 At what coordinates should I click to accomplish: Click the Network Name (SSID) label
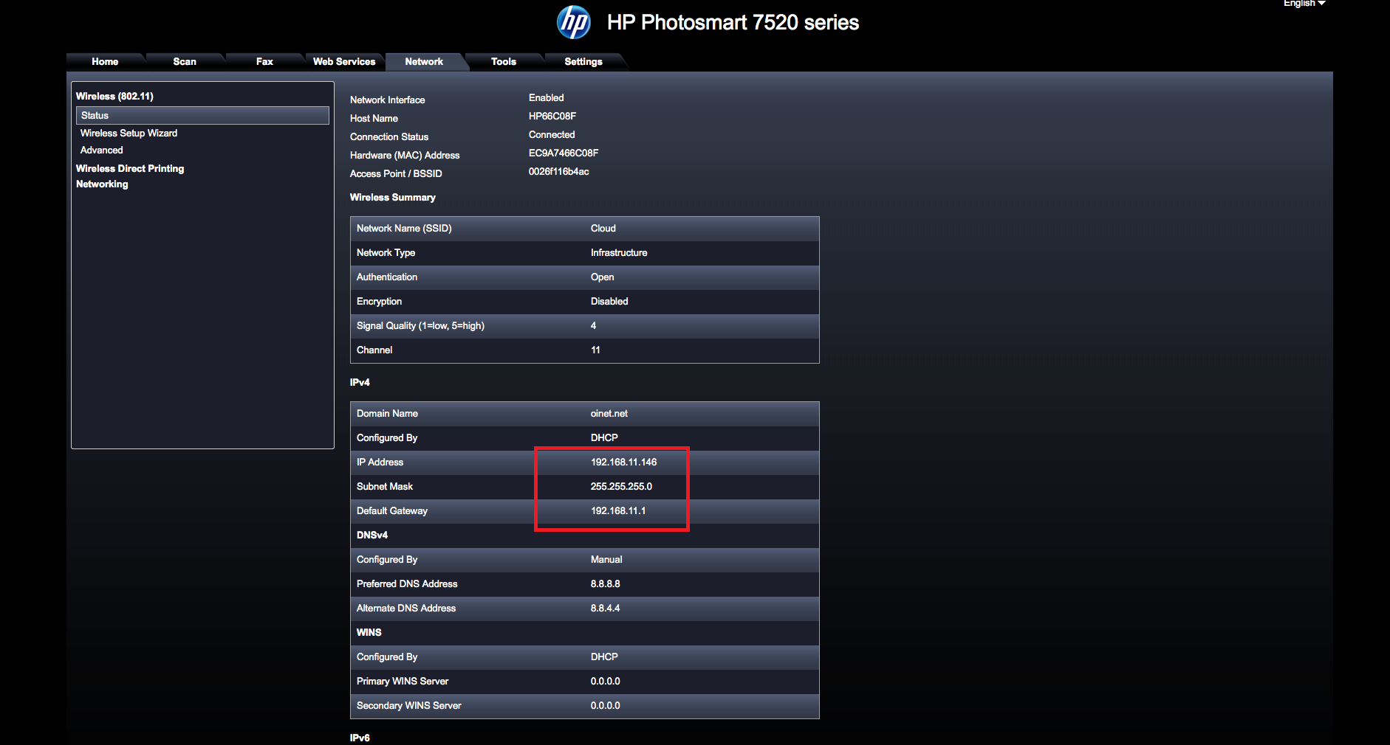point(404,229)
